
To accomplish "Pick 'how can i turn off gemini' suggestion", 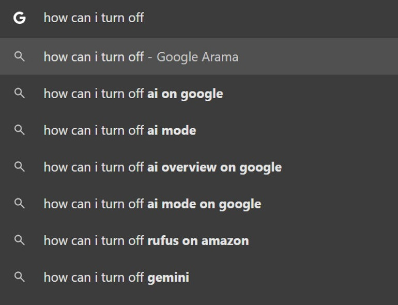I will [116, 278].
